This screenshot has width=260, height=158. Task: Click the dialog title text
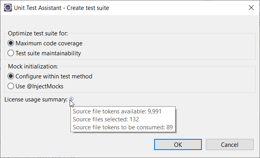pos(62,8)
